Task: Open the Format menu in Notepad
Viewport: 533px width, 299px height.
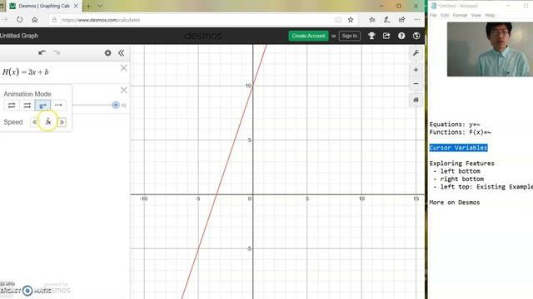Action: pos(460,15)
